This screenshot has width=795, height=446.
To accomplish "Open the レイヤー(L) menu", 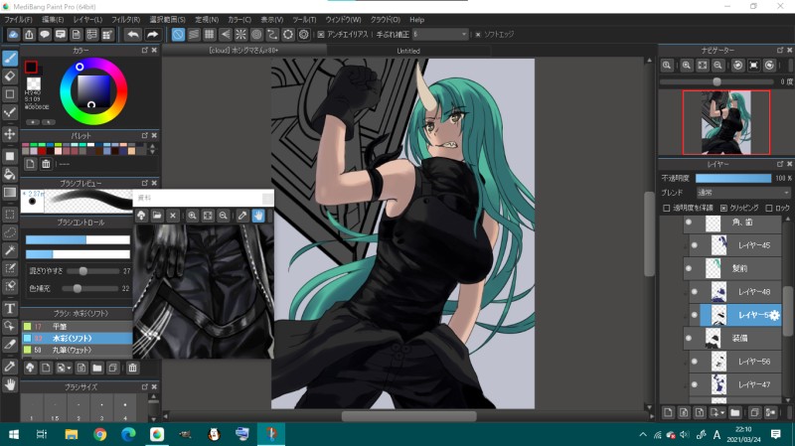I will pos(87,20).
